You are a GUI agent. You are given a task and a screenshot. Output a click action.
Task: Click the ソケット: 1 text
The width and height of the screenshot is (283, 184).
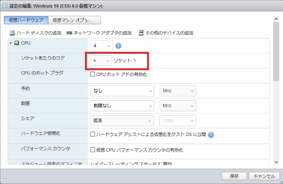coord(125,61)
